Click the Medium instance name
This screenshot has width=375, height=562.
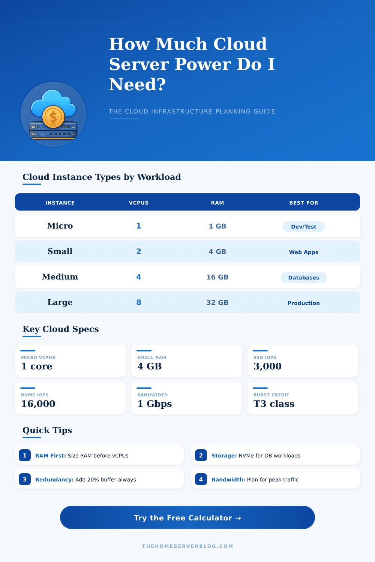60,277
